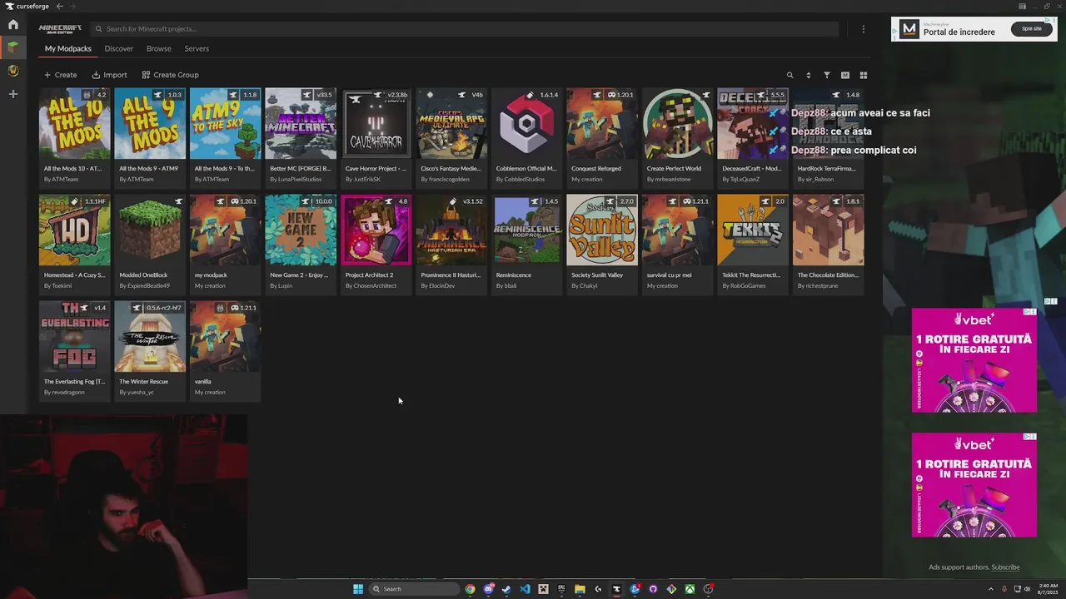
Task: Open Modded OneBlock modpack
Action: [150, 244]
